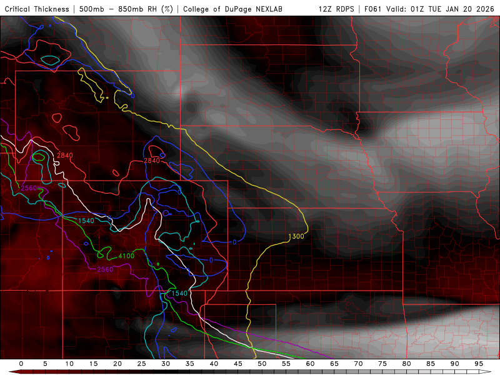Click the "90" value on the color scale
The width and height of the screenshot is (500, 375).
[x=454, y=364]
